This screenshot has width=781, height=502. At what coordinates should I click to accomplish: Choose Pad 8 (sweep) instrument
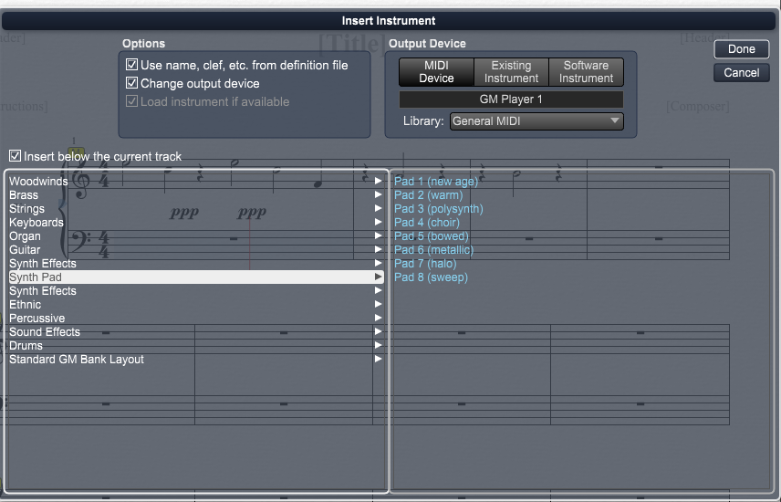tap(431, 277)
